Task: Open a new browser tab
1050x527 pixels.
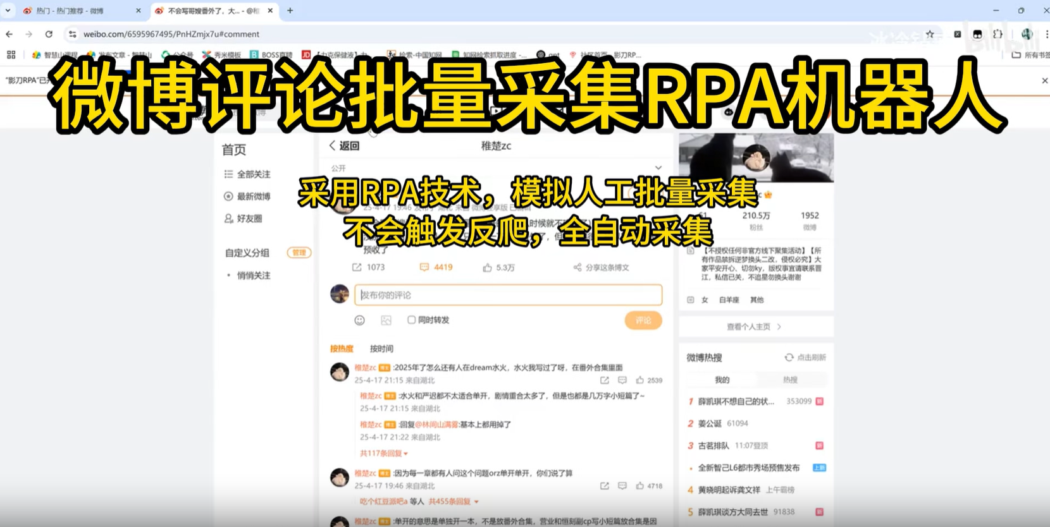Action: [290, 11]
